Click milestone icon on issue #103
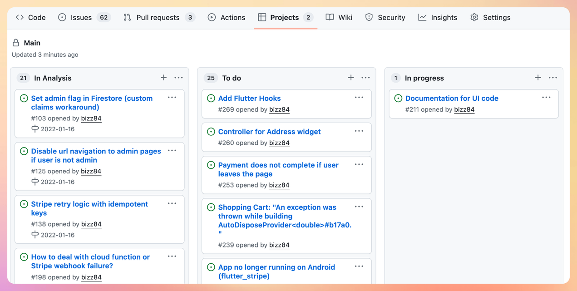The image size is (577, 291). (x=35, y=129)
